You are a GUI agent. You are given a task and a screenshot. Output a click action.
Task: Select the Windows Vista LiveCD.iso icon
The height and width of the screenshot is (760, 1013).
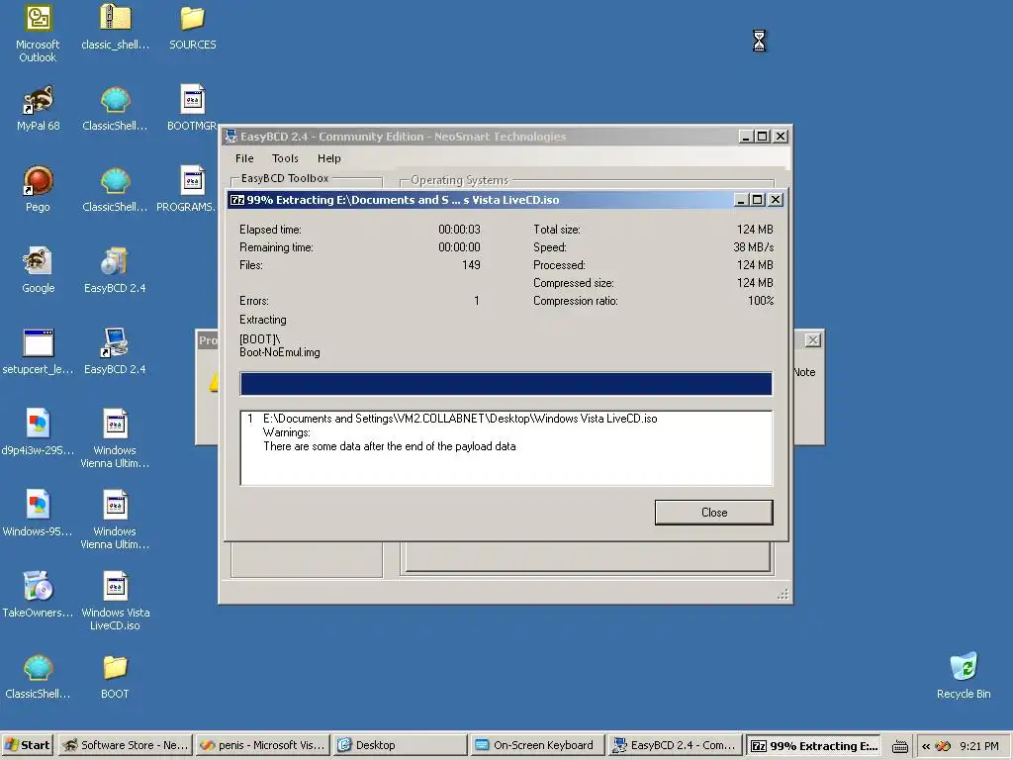pyautogui.click(x=115, y=601)
